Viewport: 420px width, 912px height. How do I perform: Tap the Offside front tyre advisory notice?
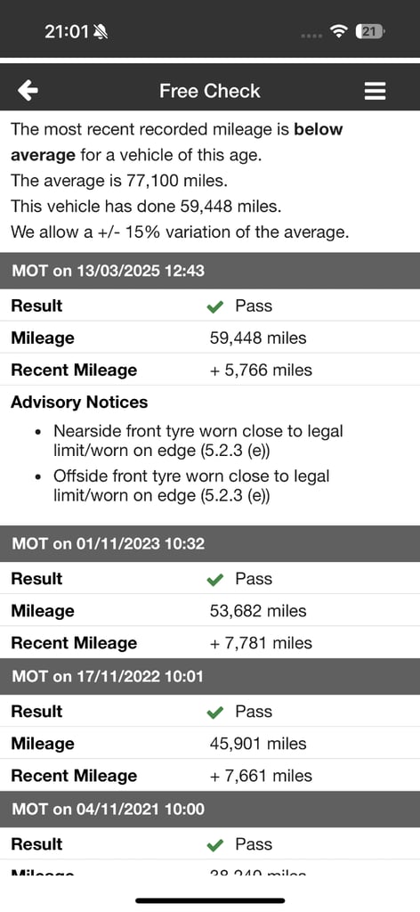click(191, 485)
